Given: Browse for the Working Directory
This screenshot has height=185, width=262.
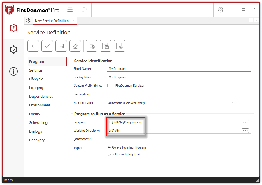Looking at the screenshot, I should (245, 130).
